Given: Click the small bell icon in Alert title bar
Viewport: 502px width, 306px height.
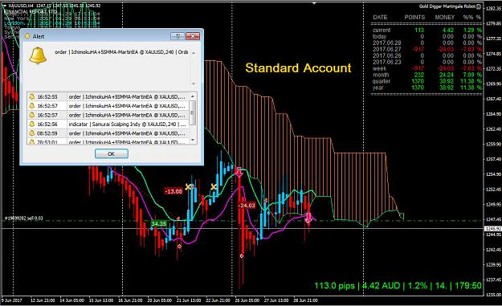Looking at the screenshot, I should coord(27,36).
